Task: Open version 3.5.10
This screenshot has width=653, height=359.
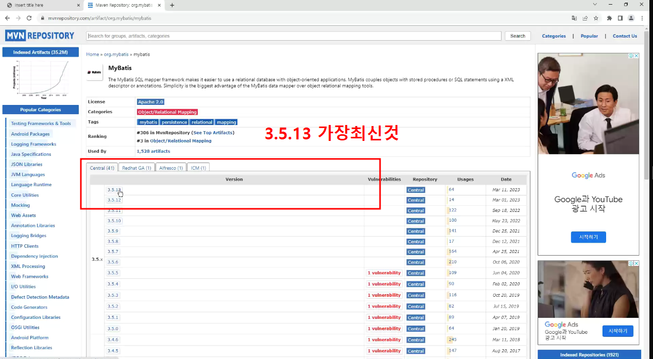Action: pyautogui.click(x=114, y=221)
